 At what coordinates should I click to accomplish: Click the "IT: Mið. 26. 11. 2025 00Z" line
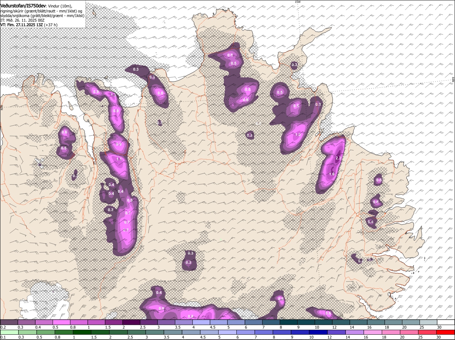pyautogui.click(x=22, y=20)
